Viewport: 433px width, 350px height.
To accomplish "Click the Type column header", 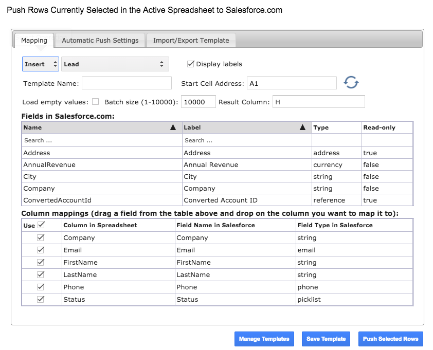I will click(337, 127).
